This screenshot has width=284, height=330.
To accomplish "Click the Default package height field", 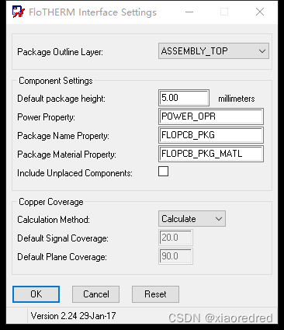I will click(184, 98).
